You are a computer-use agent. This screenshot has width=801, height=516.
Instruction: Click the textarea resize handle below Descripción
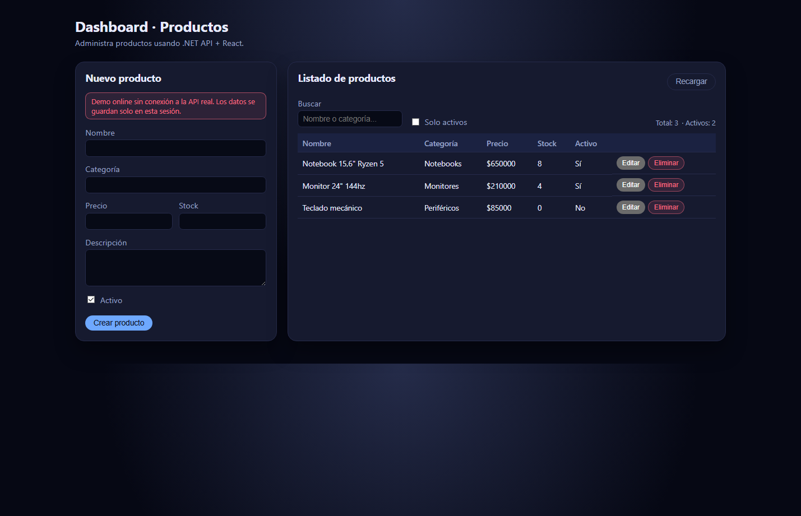coord(263,285)
